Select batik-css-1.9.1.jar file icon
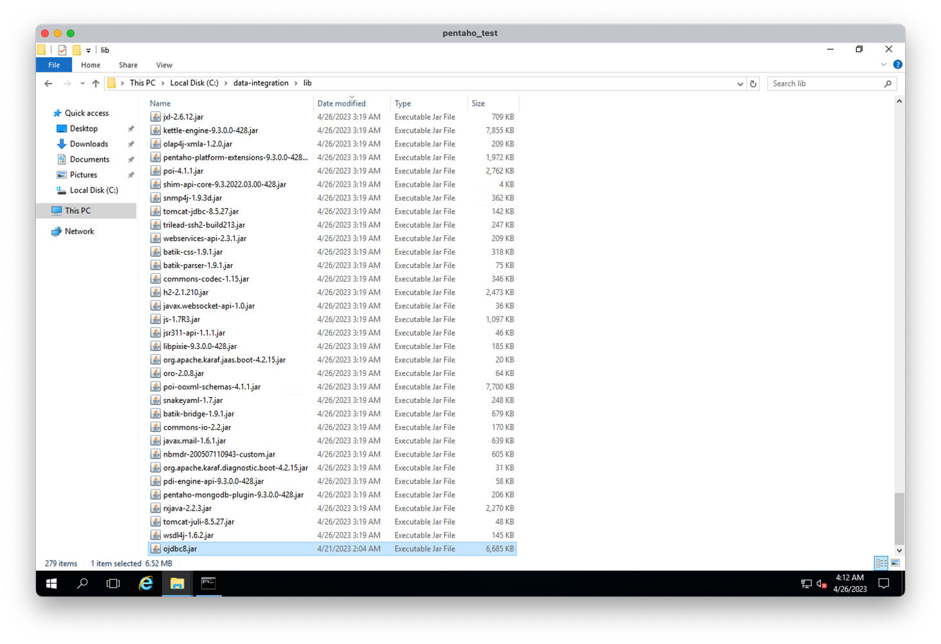The width and height of the screenshot is (941, 644). click(x=155, y=251)
